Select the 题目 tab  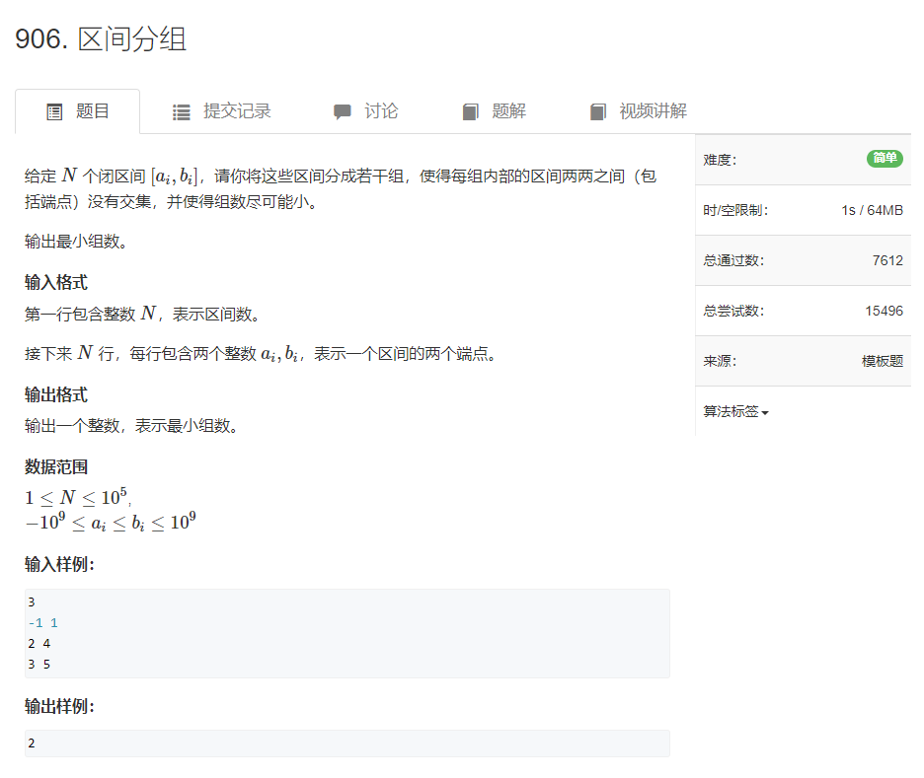(90, 111)
